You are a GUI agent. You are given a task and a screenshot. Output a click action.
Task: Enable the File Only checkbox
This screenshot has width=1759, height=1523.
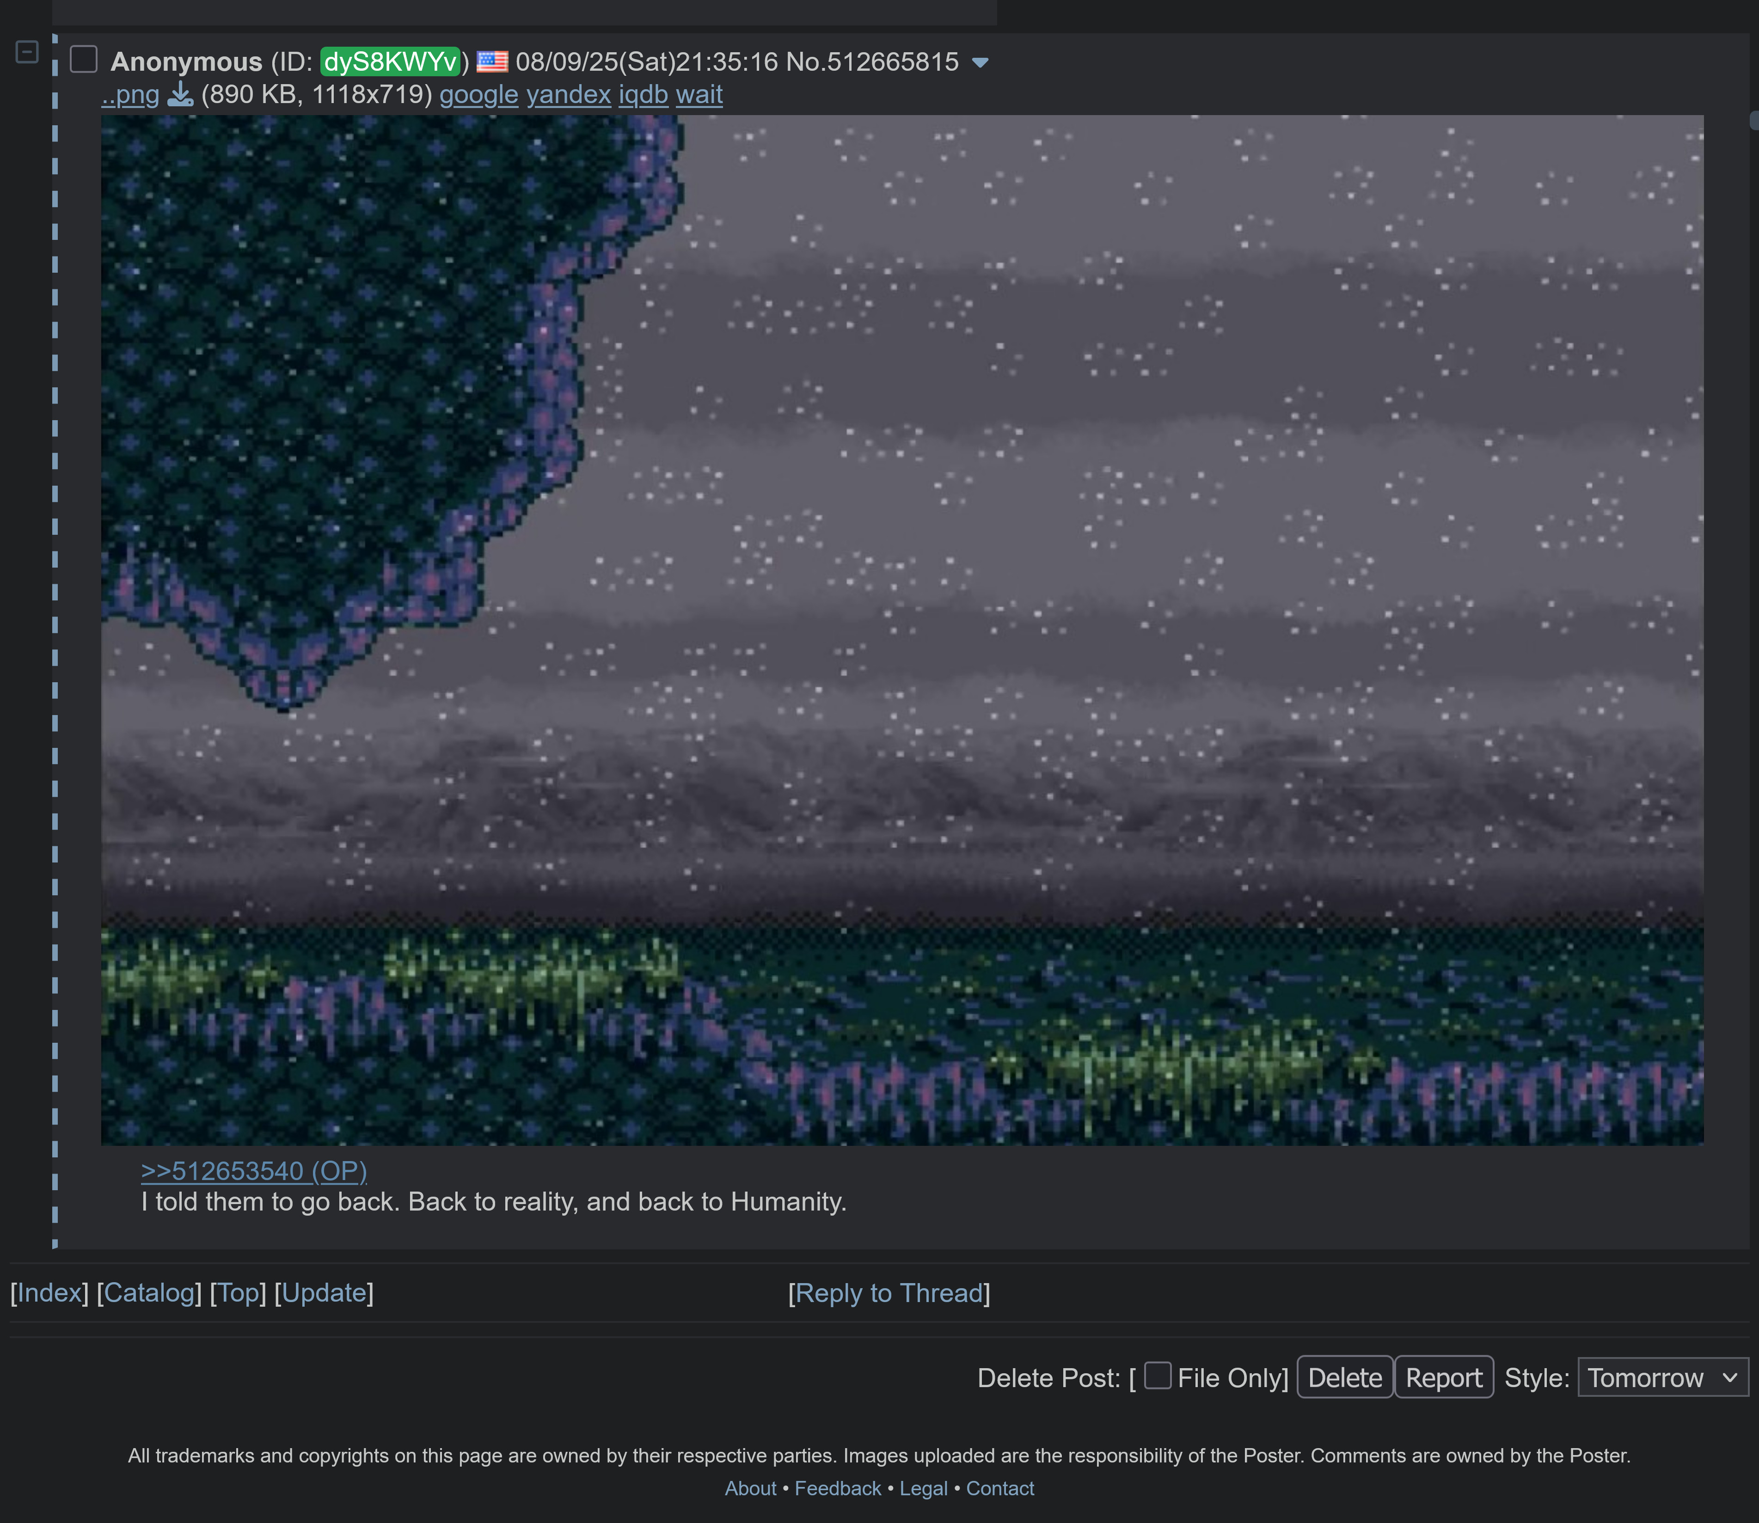[1157, 1376]
